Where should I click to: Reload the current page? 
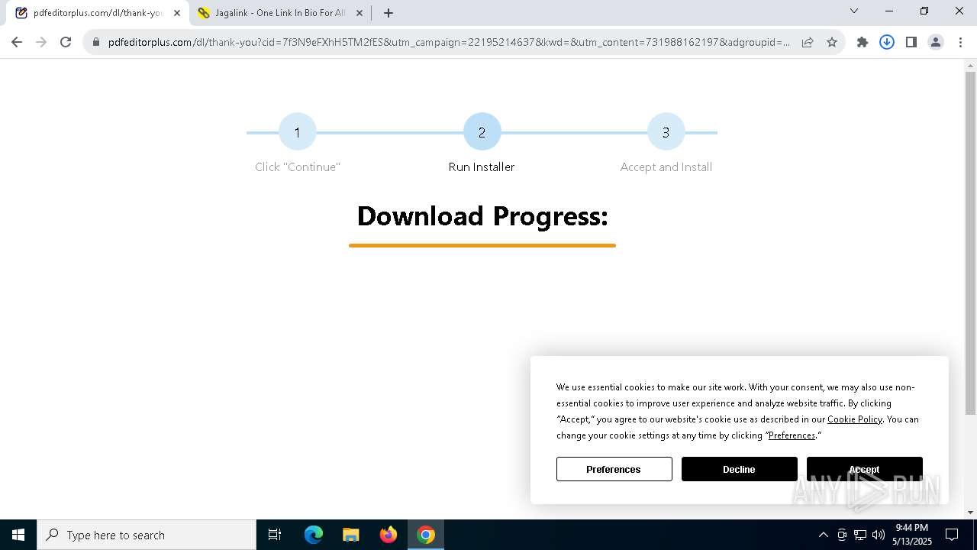[x=66, y=42]
